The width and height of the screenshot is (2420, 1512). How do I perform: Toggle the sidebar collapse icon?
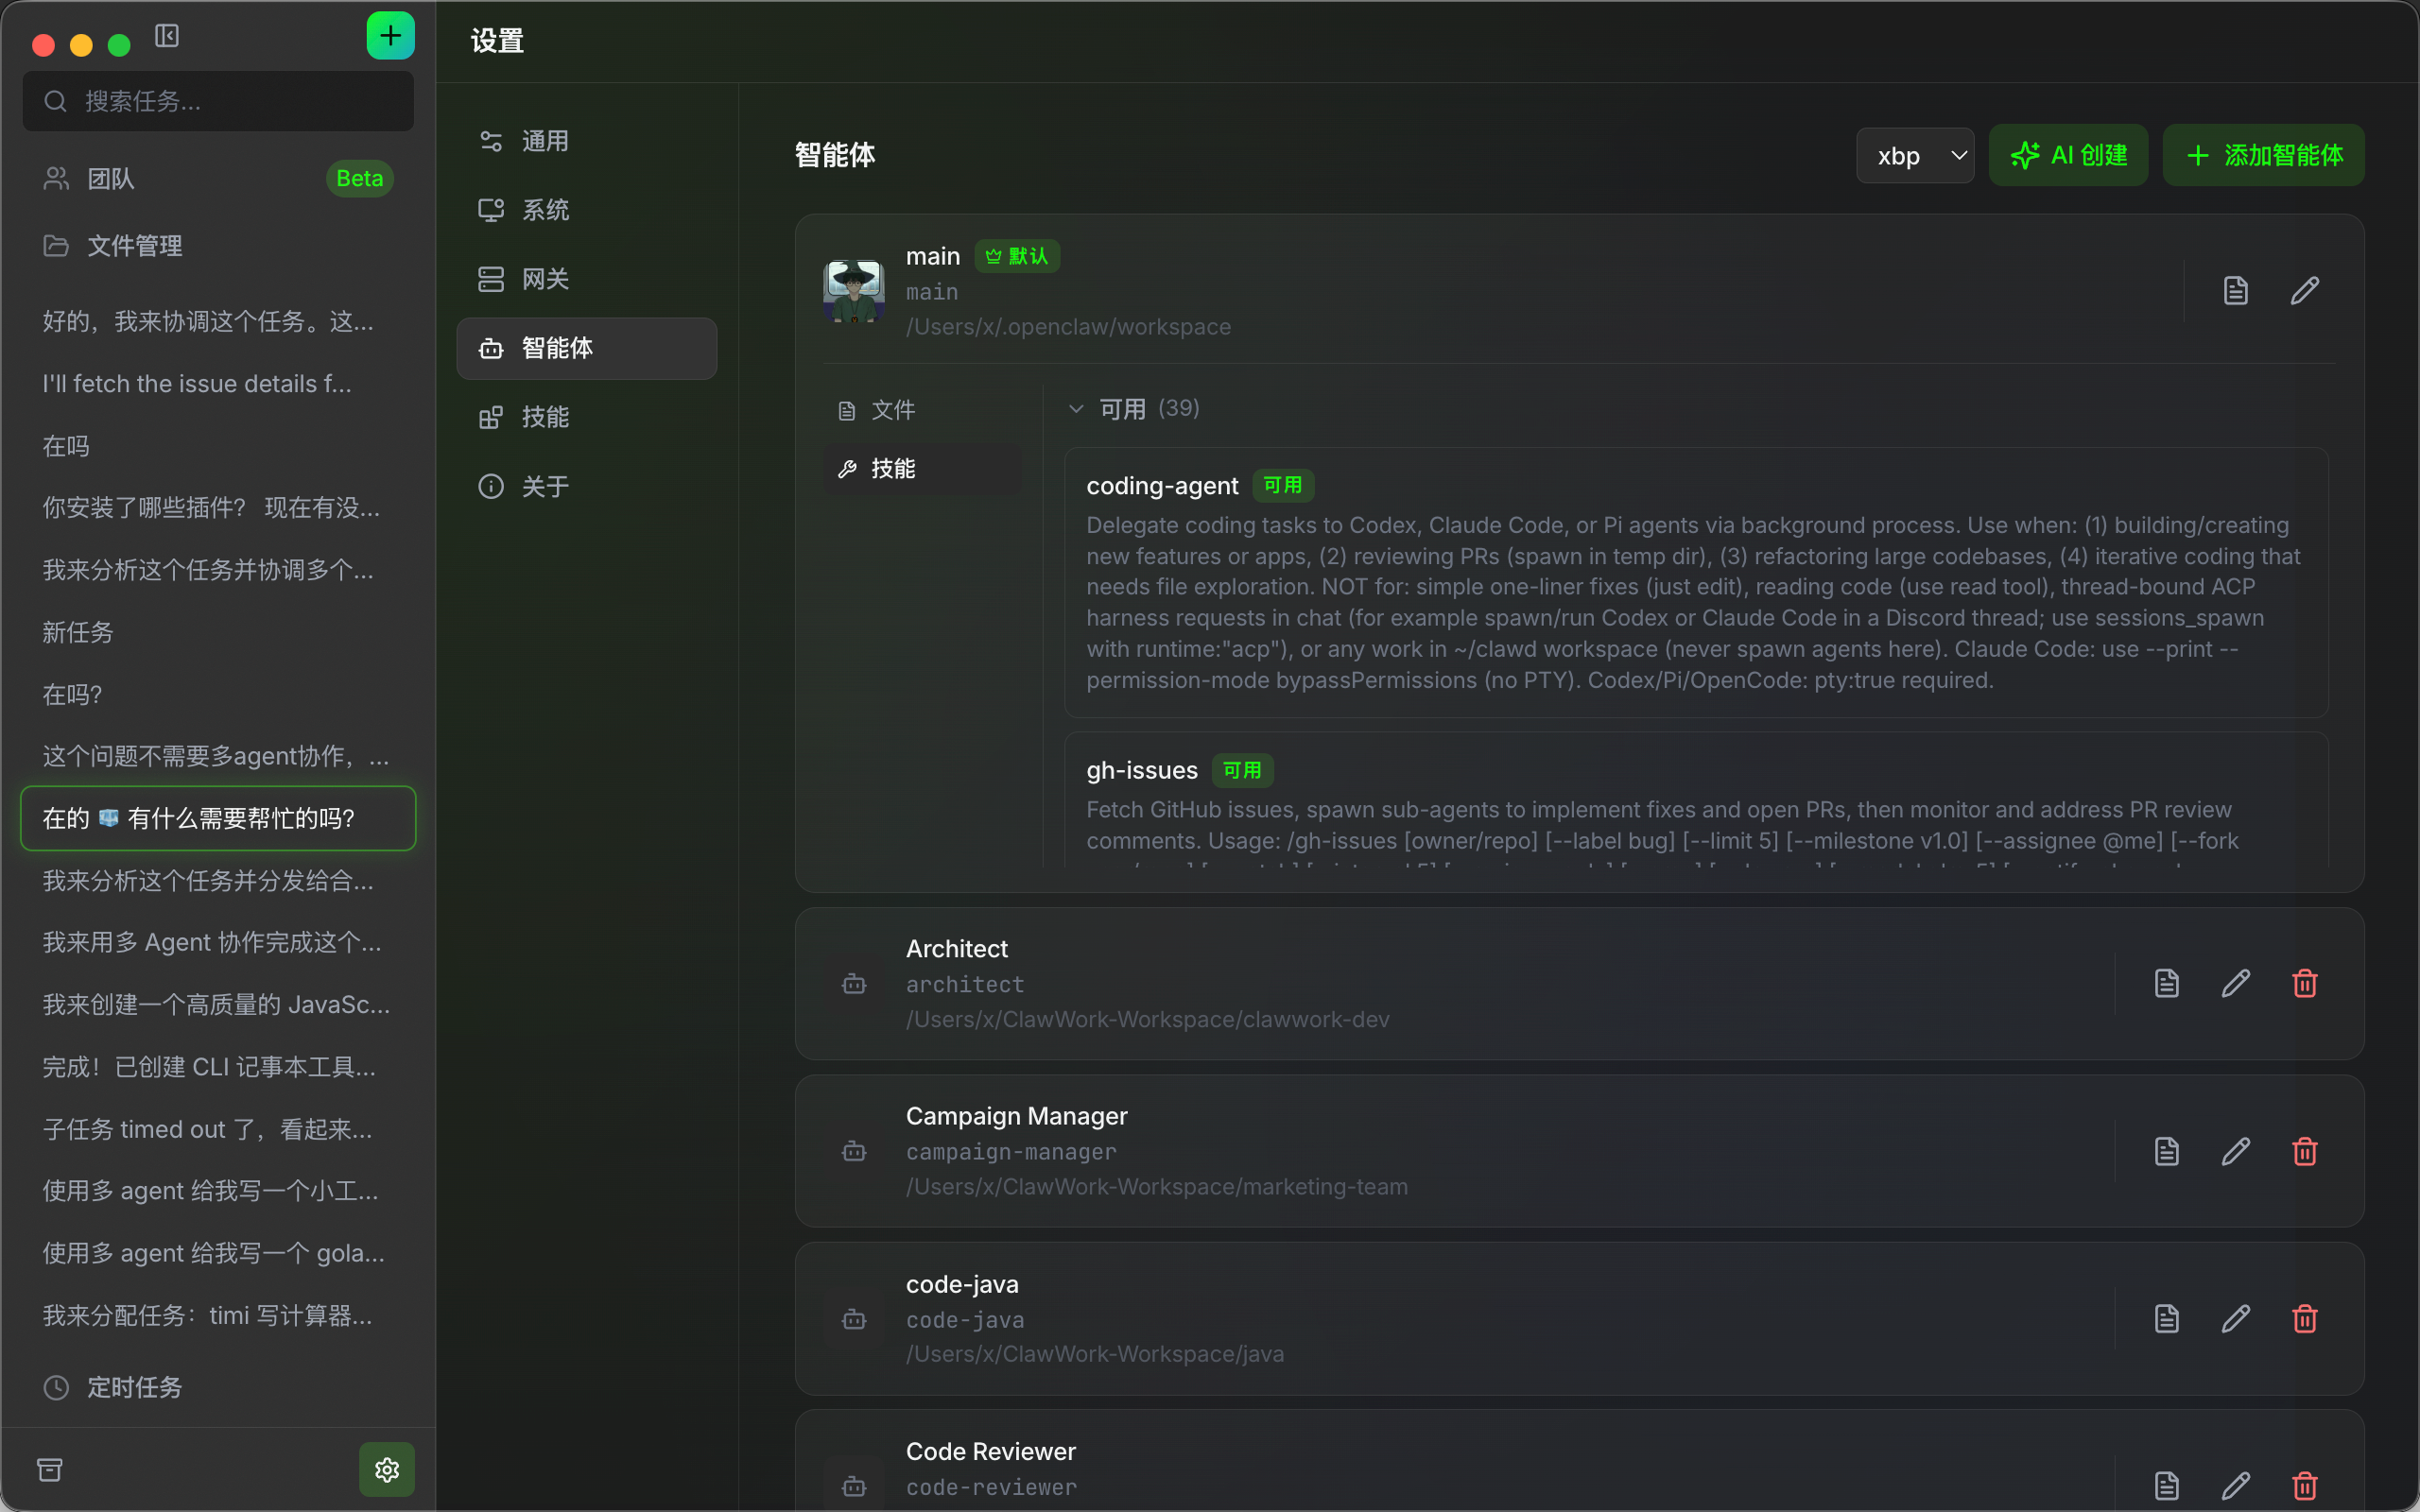[x=167, y=36]
